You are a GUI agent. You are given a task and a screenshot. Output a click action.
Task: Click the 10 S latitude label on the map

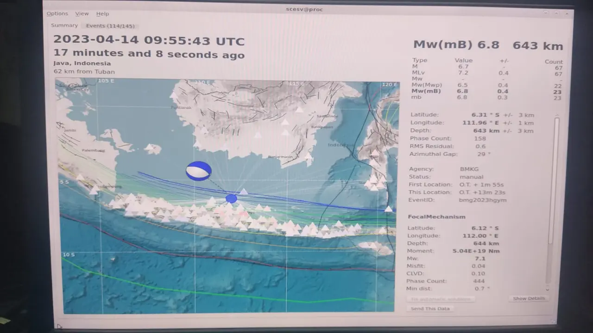[x=69, y=255]
